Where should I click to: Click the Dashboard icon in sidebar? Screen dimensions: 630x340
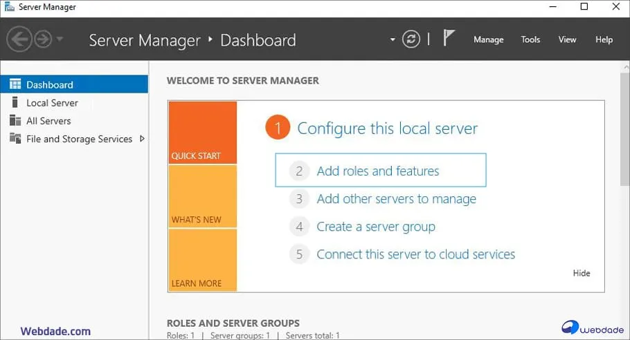tap(15, 85)
